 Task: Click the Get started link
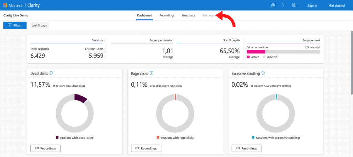coord(337,5)
